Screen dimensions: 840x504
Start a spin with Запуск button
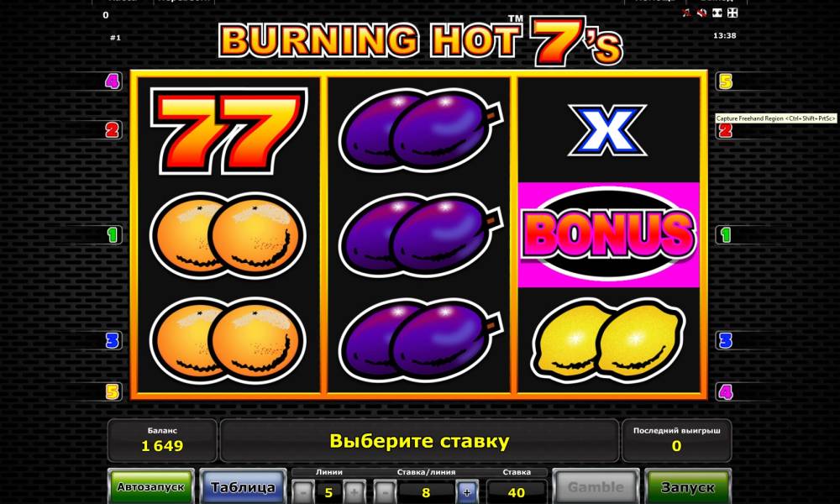pyautogui.click(x=688, y=486)
